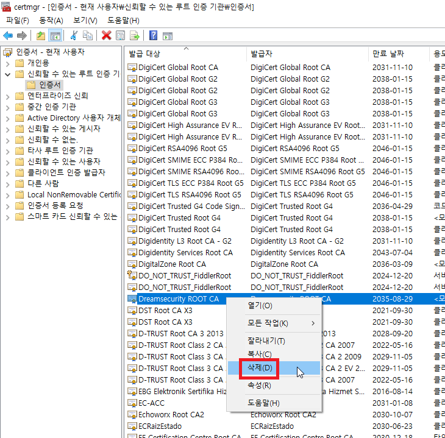This screenshot has width=445, height=438.
Task: Click the folder icon of 개인용
Action: click(20, 63)
